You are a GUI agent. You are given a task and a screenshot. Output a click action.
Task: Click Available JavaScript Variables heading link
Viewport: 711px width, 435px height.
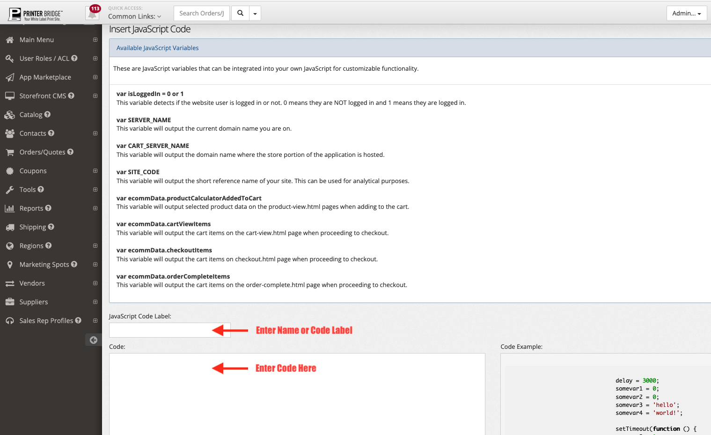coord(157,48)
